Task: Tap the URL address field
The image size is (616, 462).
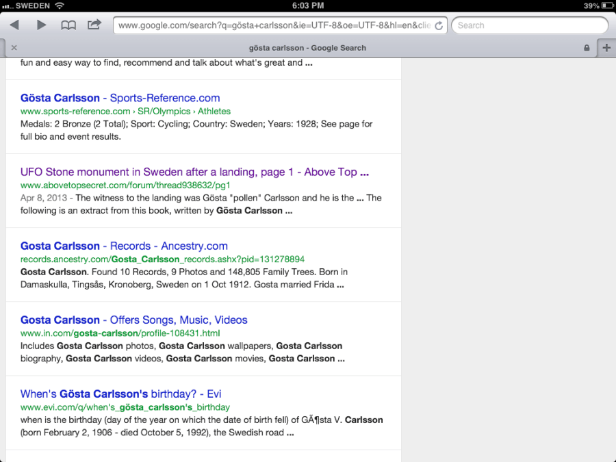Action: 274,25
